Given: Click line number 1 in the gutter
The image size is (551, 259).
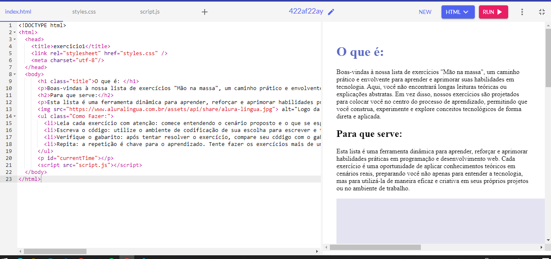Looking at the screenshot, I should pyautogui.click(x=10, y=25).
